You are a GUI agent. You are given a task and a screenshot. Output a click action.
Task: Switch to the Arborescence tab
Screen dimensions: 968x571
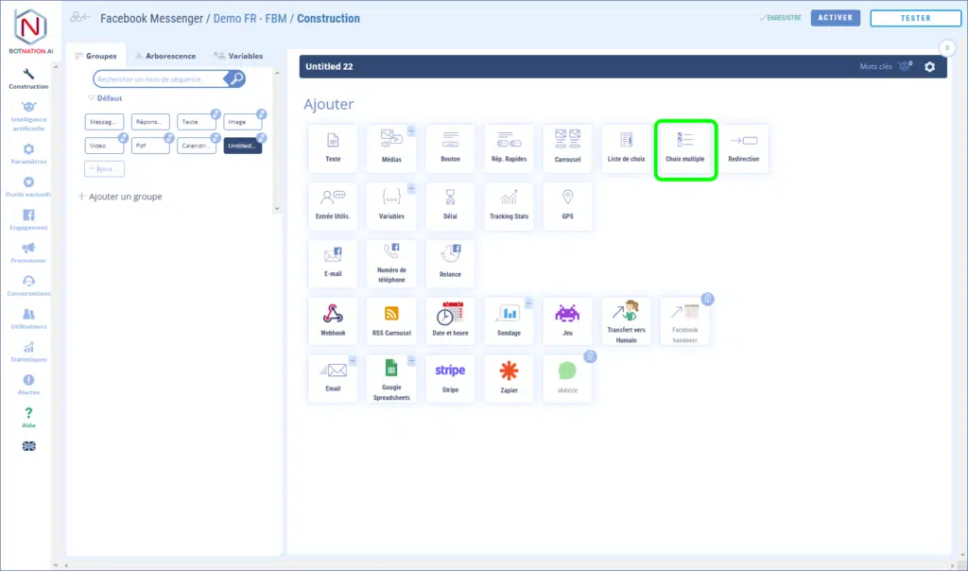[x=164, y=56]
